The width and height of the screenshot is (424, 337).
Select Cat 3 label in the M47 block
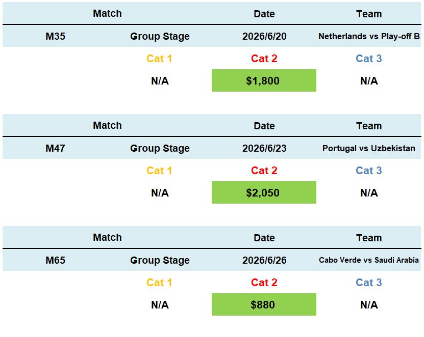(x=369, y=171)
